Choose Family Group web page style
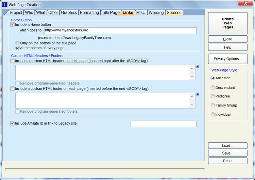The height and width of the screenshot is (180, 255). 213,105
